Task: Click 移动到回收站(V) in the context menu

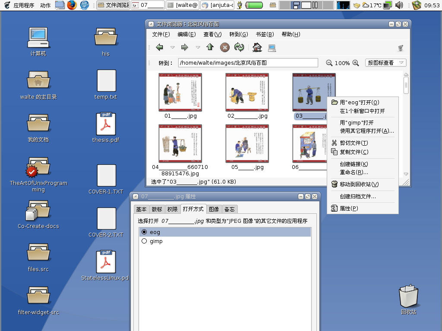Action: pyautogui.click(x=359, y=184)
